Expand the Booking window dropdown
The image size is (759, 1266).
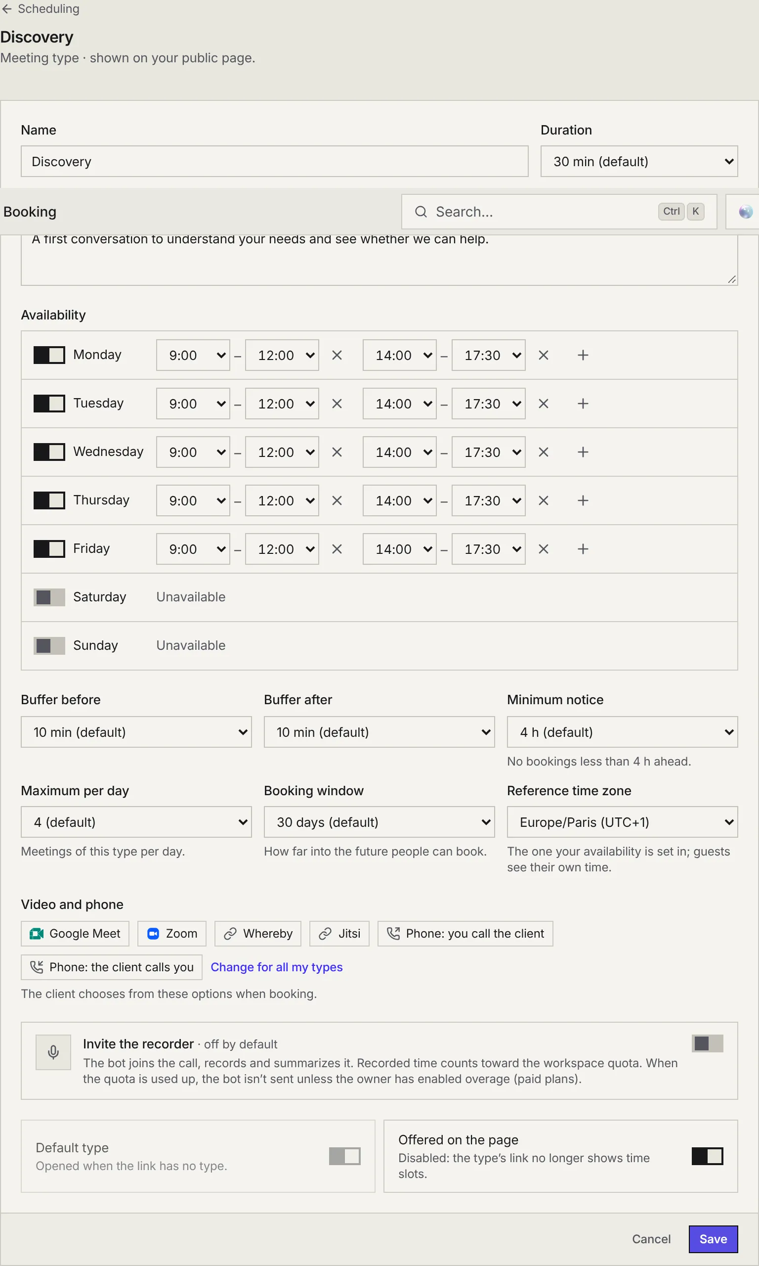pos(379,822)
